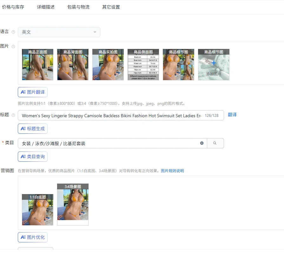Viewport: 284px width, 270px height.
Task: Go to the 包装与物流 tab
Action: (78, 7)
